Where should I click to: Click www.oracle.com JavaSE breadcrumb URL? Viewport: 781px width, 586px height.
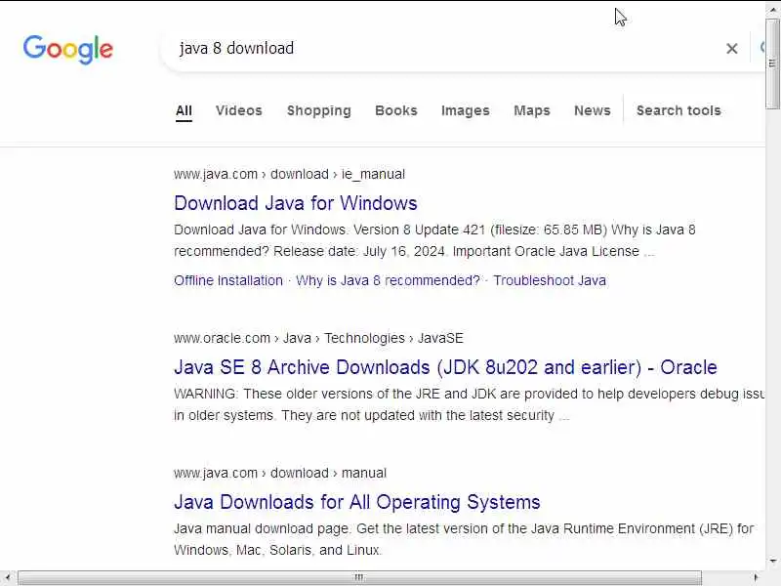coord(319,338)
